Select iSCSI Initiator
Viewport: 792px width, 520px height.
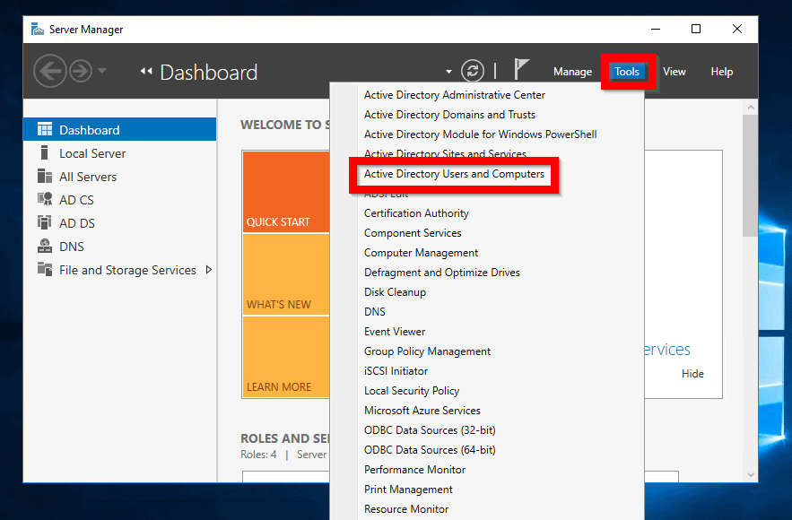[396, 370]
